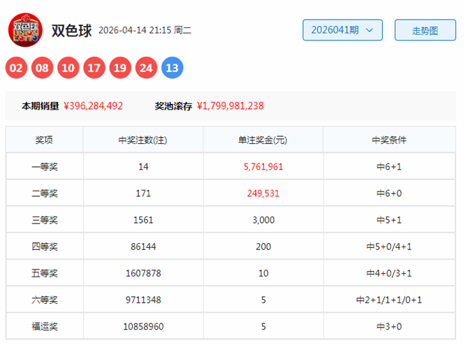Click the 中5+1 condition cell
The height and width of the screenshot is (345, 464).
tap(389, 220)
